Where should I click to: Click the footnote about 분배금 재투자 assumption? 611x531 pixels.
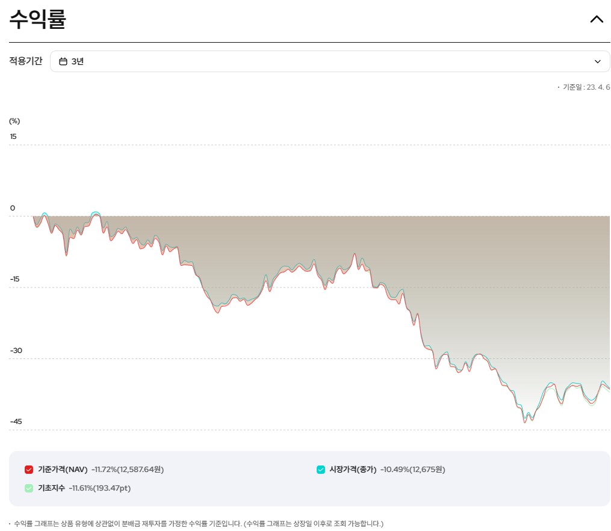[x=198, y=524]
